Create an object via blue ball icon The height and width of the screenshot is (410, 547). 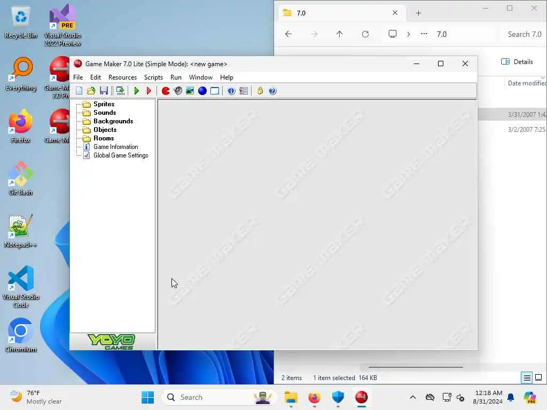pyautogui.click(x=202, y=91)
